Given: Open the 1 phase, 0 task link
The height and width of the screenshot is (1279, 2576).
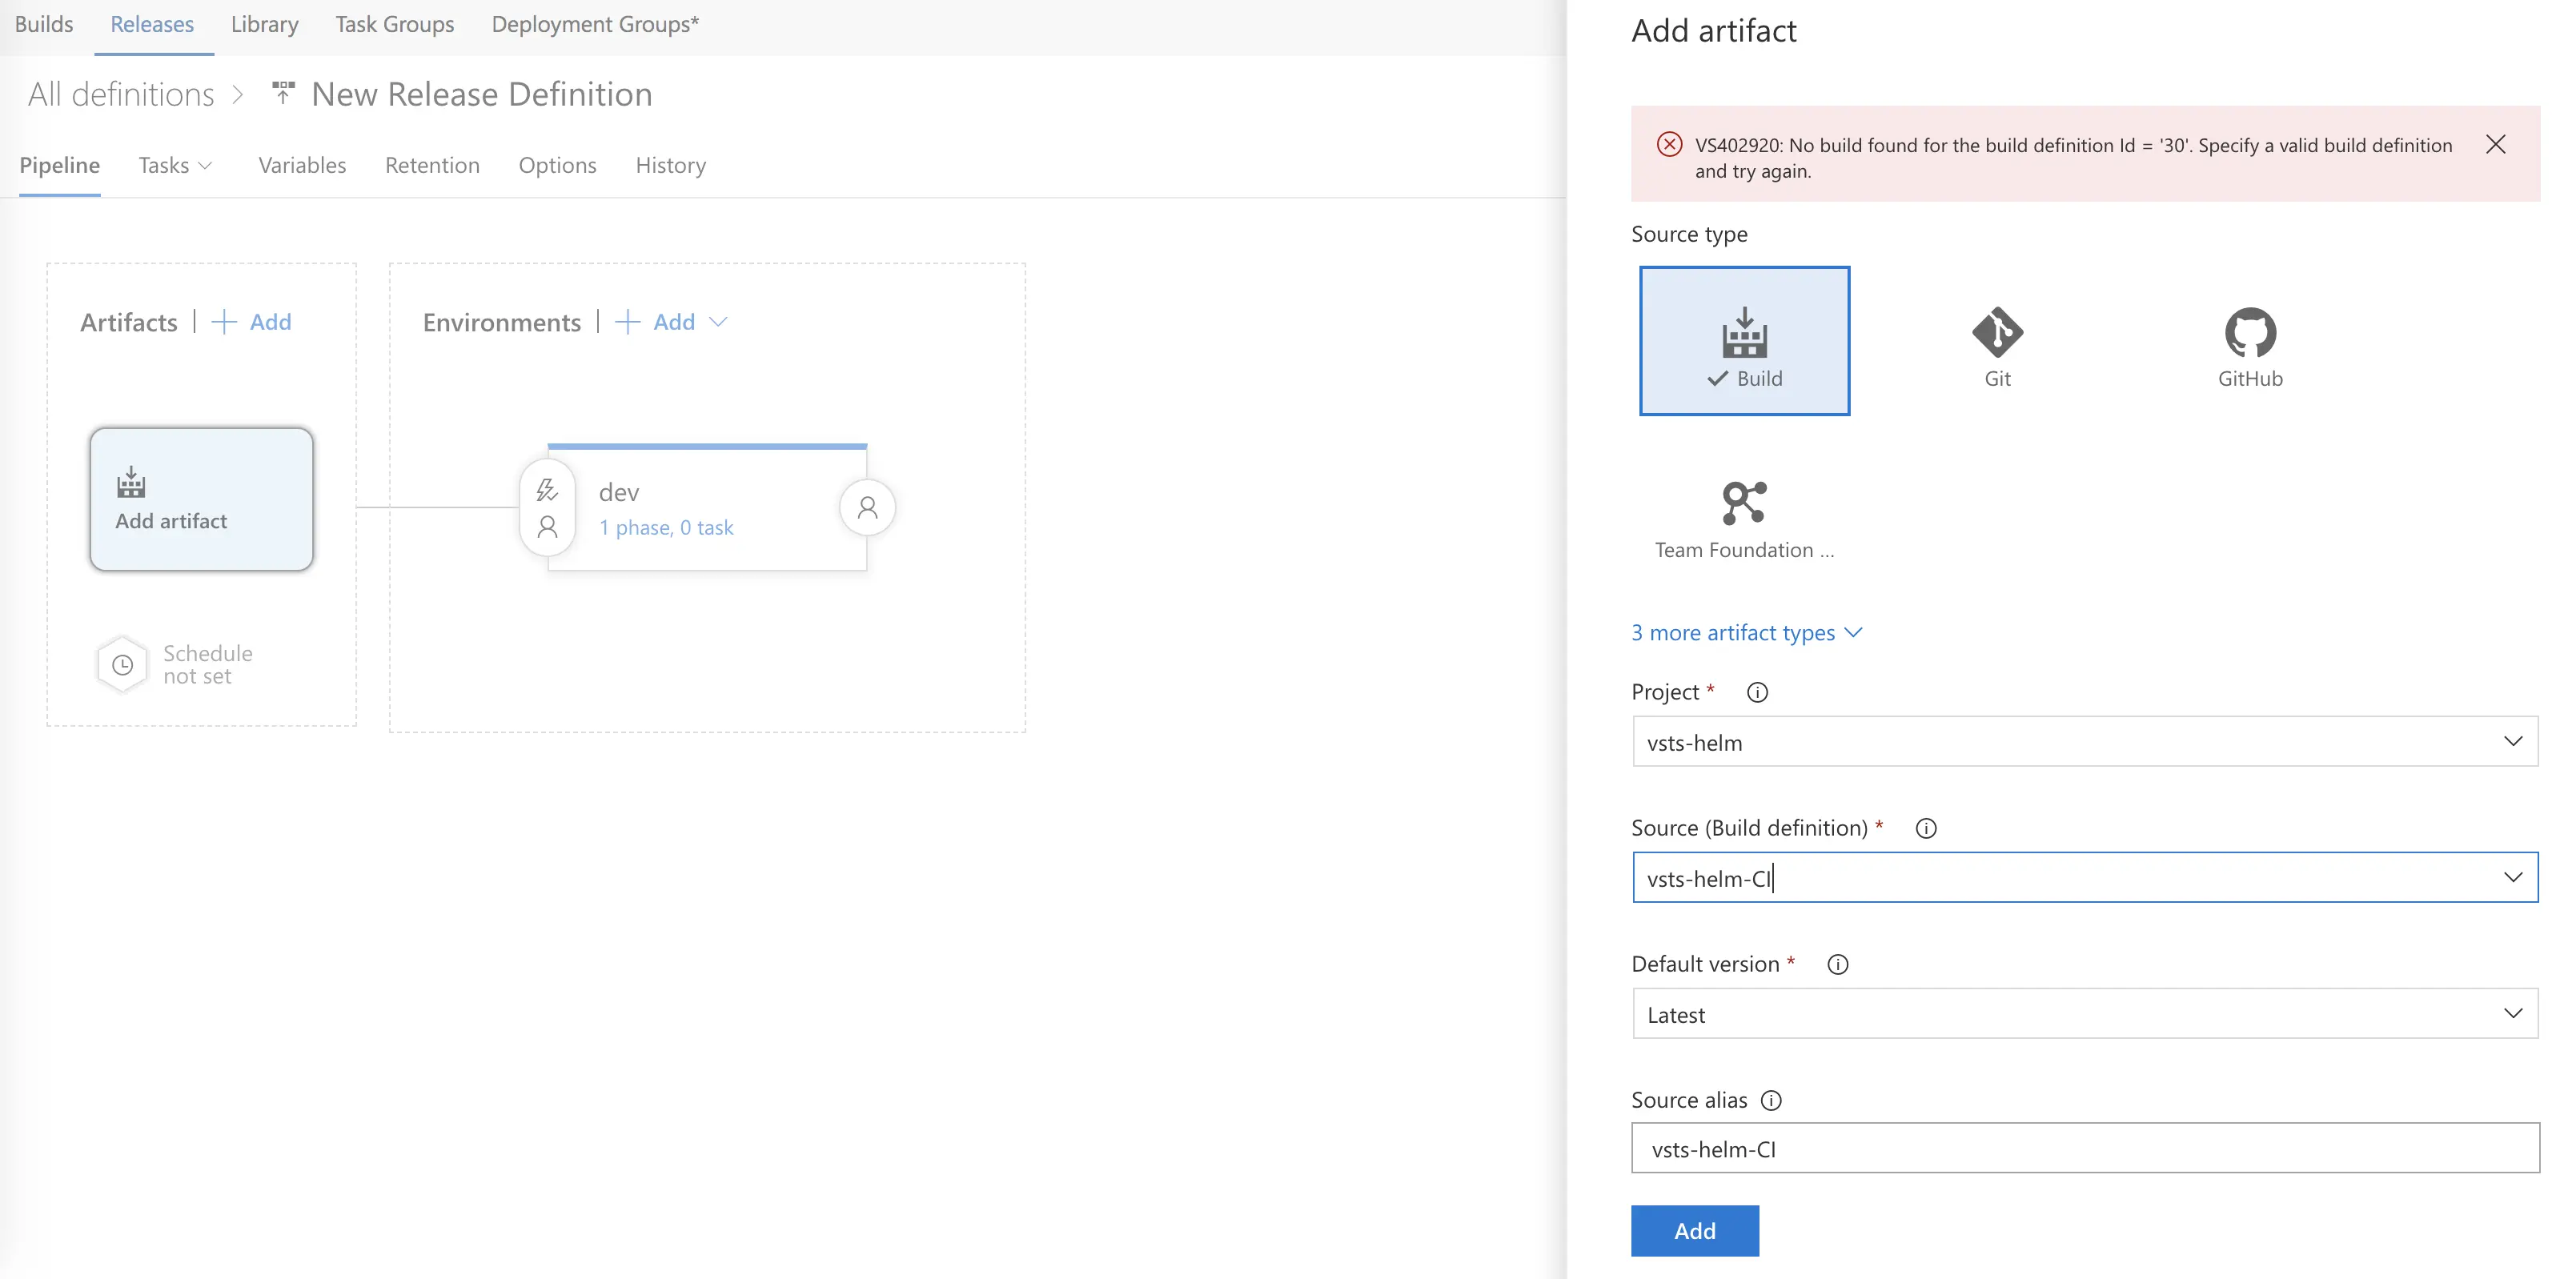Looking at the screenshot, I should [x=666, y=528].
